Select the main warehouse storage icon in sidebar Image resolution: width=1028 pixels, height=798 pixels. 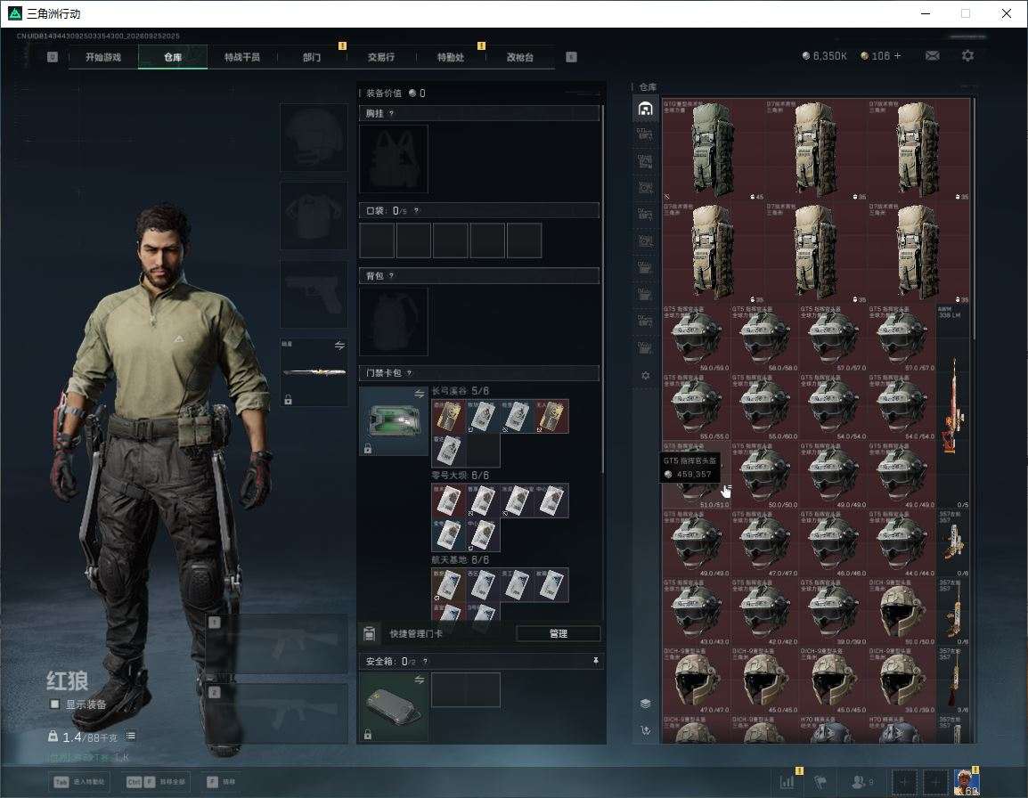tap(645, 109)
